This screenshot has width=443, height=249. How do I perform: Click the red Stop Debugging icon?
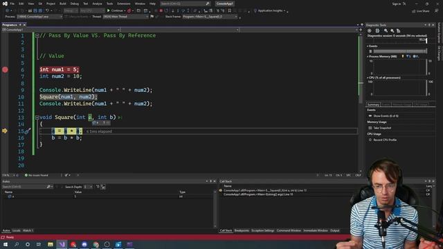tap(161, 11)
